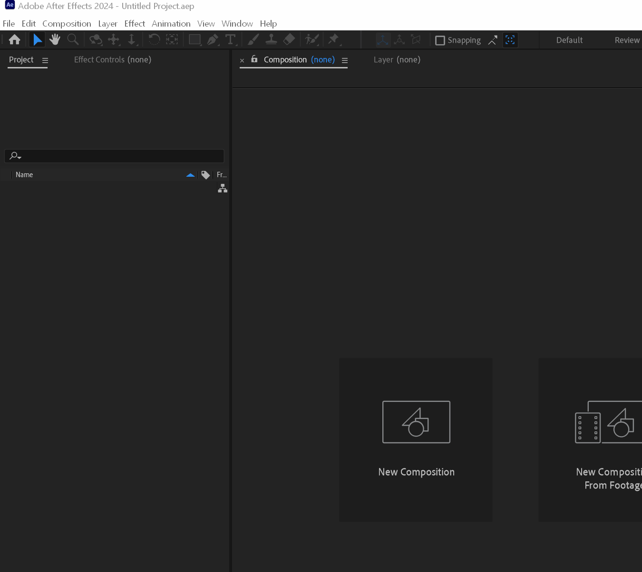
Task: Expand the project search filter dropdown
Action: 15,156
